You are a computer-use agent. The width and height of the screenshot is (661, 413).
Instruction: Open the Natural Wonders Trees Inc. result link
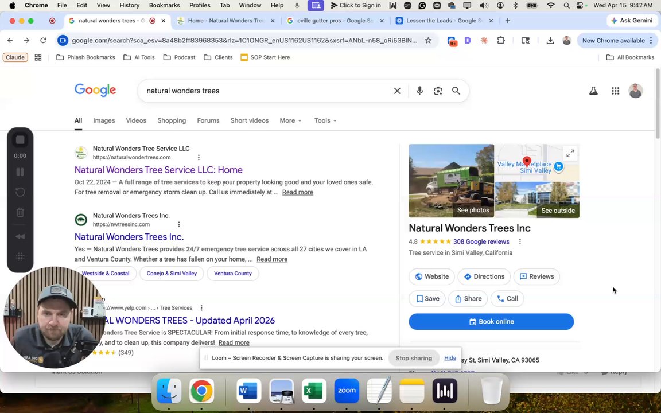coord(129,237)
